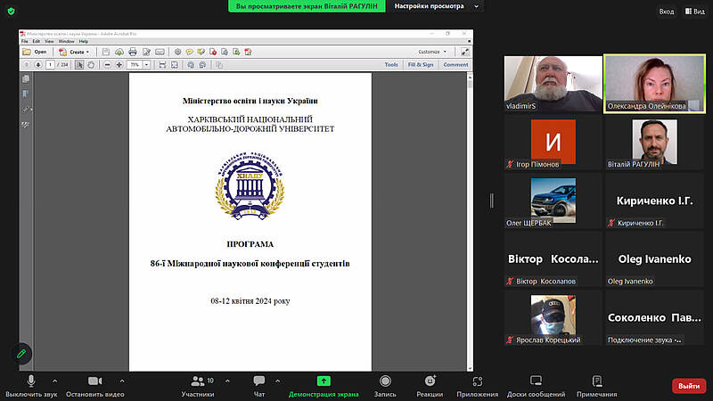Open Реакции reactions menu
This screenshot has width=713, height=401.
[430, 386]
